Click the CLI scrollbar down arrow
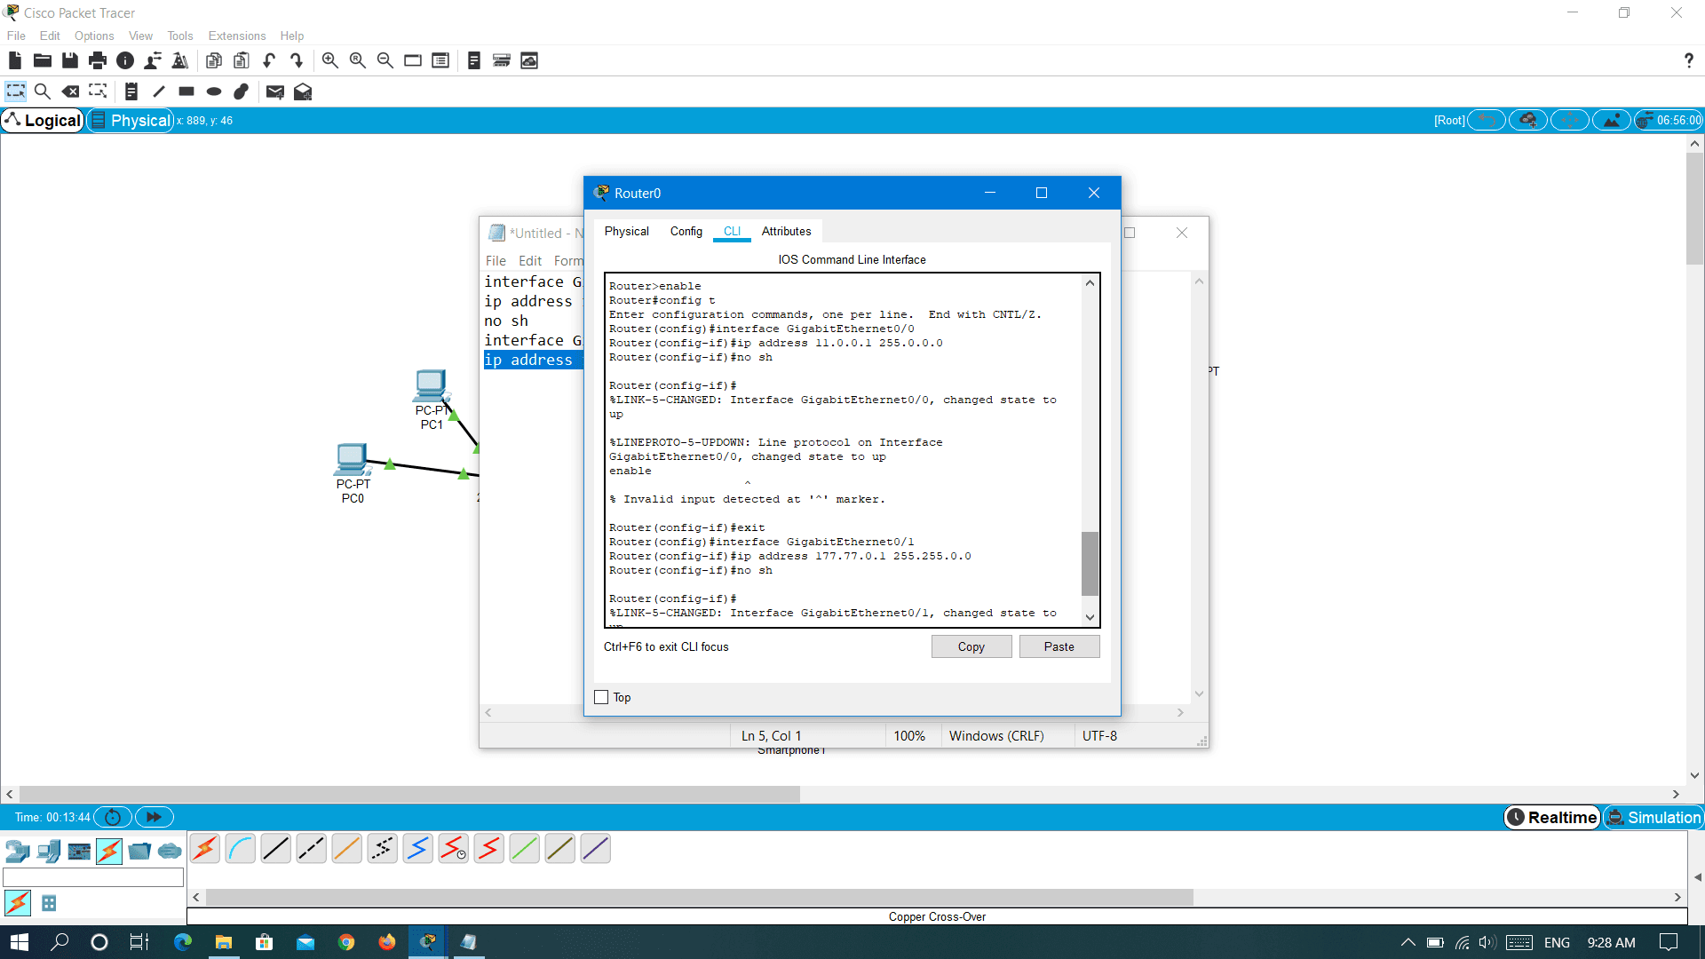Viewport: 1705px width, 959px height. point(1090,616)
